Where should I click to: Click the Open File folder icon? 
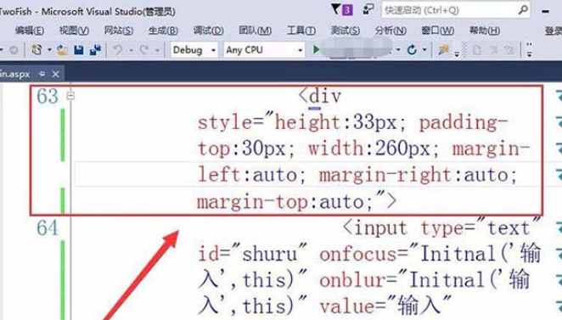click(62, 50)
